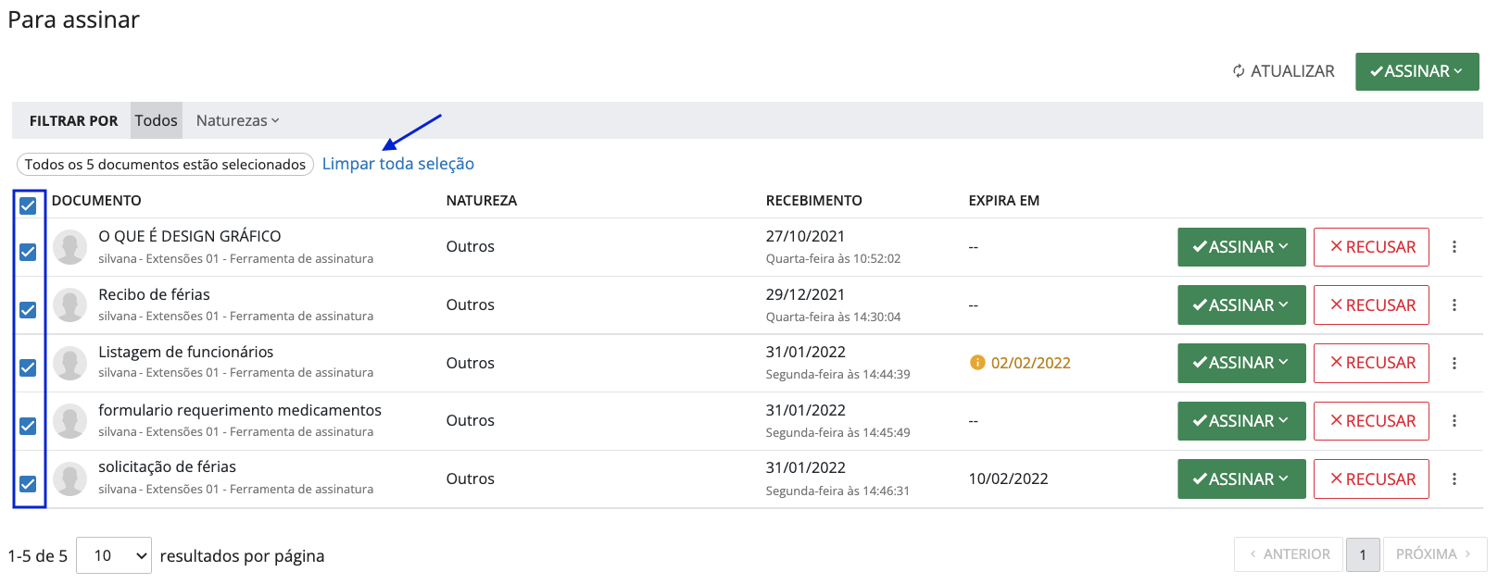
Task: Open more options for solicitação de férias
Action: (x=1454, y=478)
